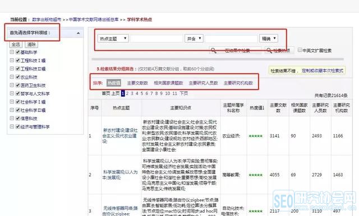Open the 并含 operator dropdown

[194, 39]
